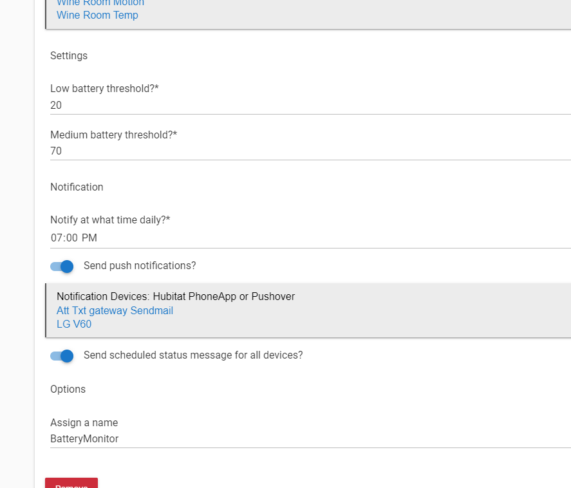This screenshot has height=488, width=571.
Task: Click the LG V60 notification device
Action: click(x=74, y=324)
